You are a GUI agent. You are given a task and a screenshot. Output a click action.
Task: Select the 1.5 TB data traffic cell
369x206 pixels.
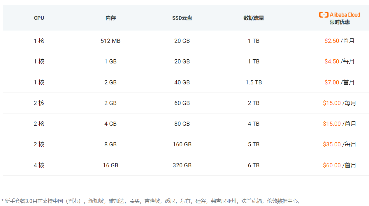point(254,82)
